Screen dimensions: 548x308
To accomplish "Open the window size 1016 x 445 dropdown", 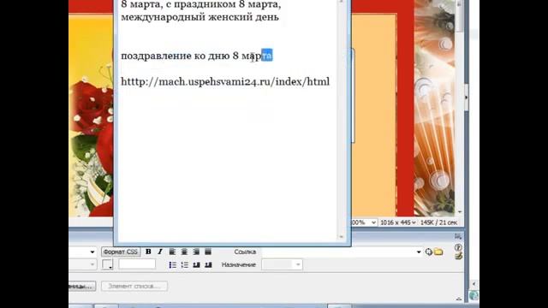I will point(397,222).
